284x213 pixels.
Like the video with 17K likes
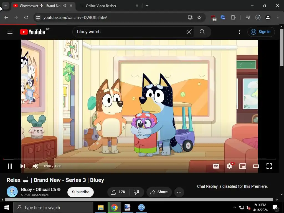118,192
